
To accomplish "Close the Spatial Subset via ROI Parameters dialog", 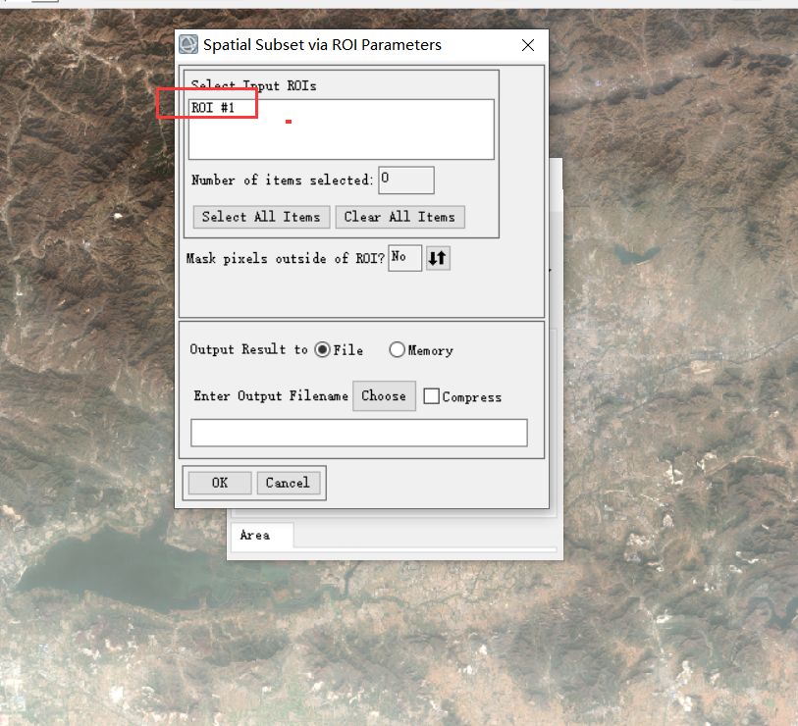I will click(527, 45).
